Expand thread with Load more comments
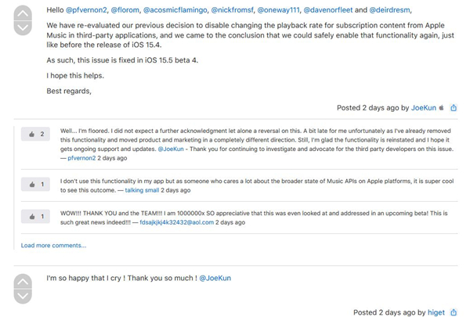Viewport: 470px width, 317px height. click(x=53, y=245)
